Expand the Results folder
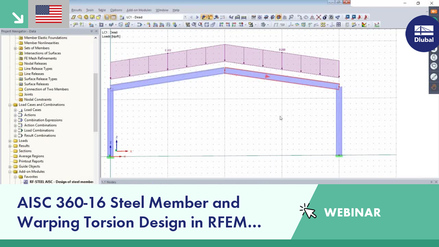Screen dimensions: 439x247 10,146
